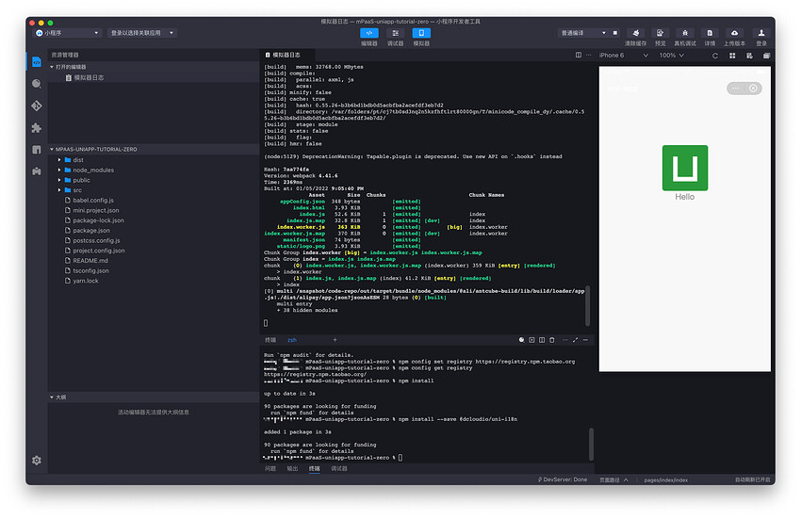The height and width of the screenshot is (519, 801).
Task: Open the iPhone 6 device dropdown
Action: pos(623,56)
